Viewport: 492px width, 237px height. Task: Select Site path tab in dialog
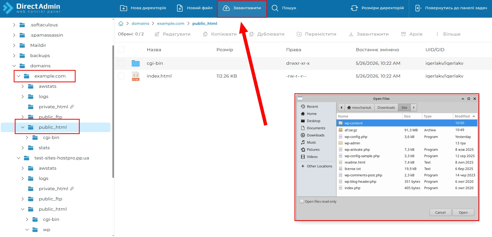404,107
